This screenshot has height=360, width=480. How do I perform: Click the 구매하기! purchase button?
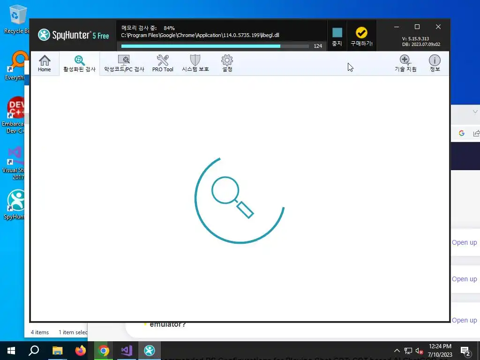(361, 37)
